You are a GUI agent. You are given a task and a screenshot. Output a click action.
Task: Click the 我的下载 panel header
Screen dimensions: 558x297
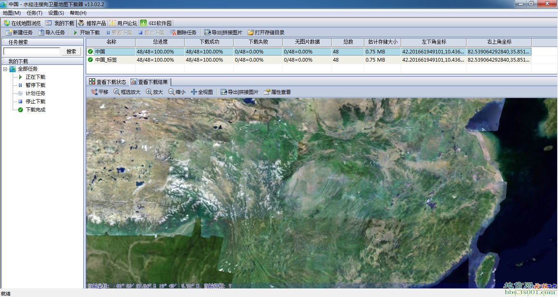[x=43, y=61]
